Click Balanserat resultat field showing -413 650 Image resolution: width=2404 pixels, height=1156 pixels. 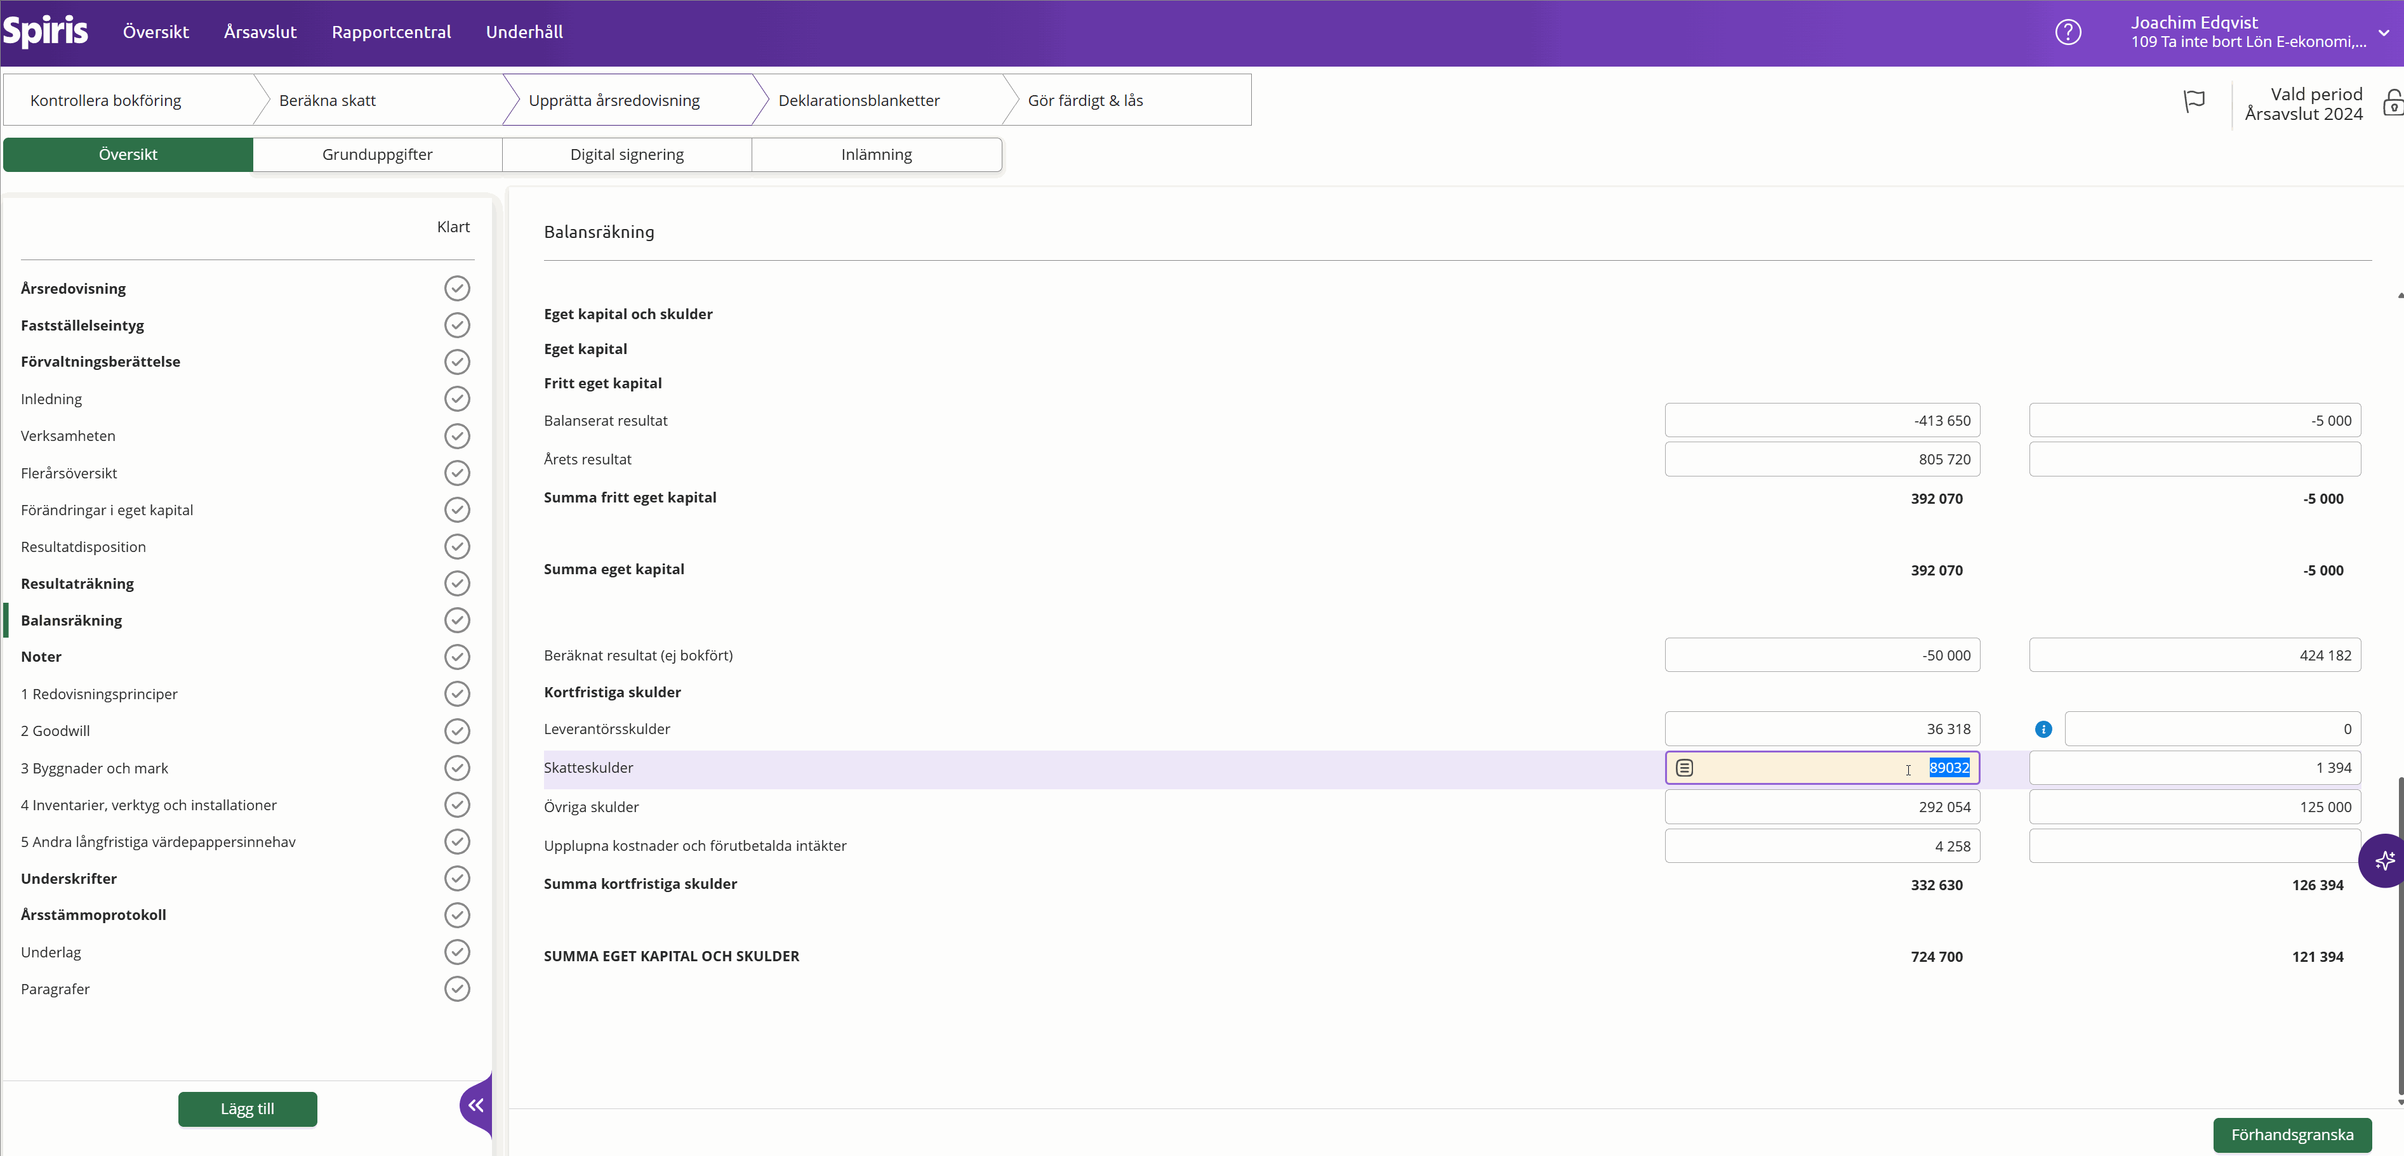click(x=1822, y=421)
